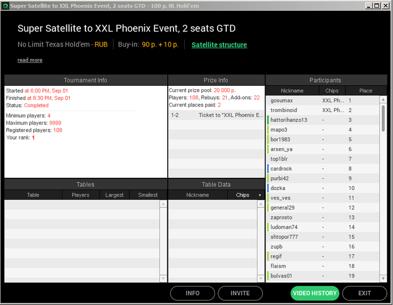Open the Satellite structure link
The image size is (393, 305).
point(219,45)
